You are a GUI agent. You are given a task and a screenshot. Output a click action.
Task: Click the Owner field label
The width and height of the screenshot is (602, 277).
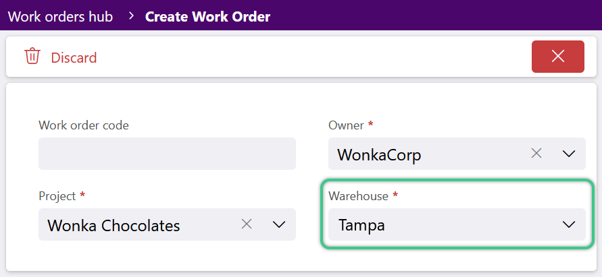pyautogui.click(x=346, y=125)
